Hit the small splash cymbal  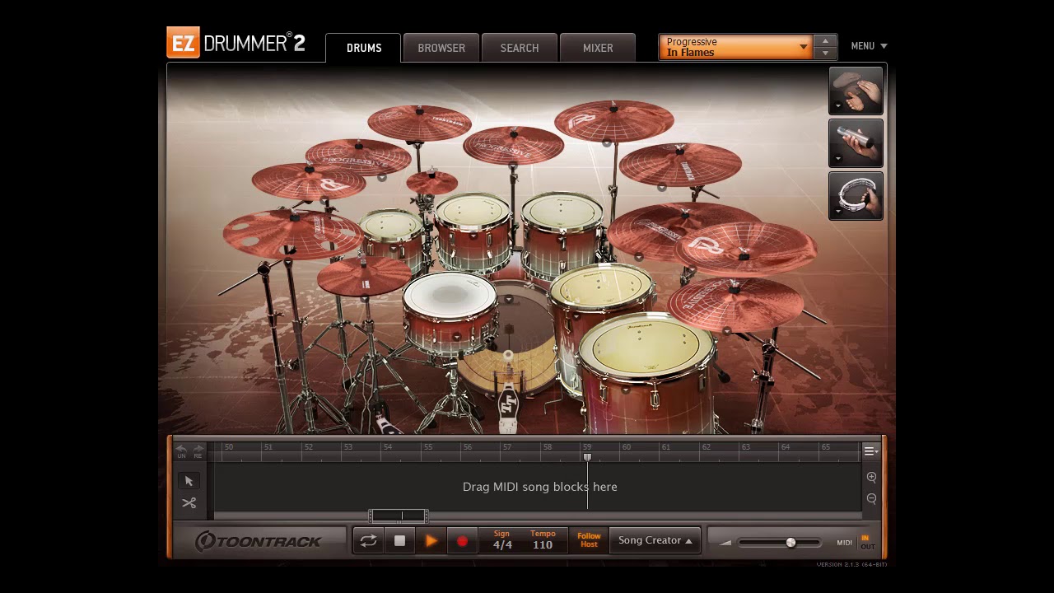click(x=431, y=181)
